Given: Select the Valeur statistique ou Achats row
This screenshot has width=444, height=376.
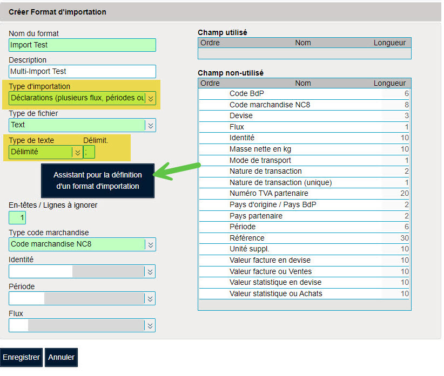Looking at the screenshot, I should click(305, 293).
